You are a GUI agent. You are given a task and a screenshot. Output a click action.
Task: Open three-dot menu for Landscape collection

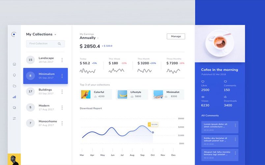click(x=62, y=60)
